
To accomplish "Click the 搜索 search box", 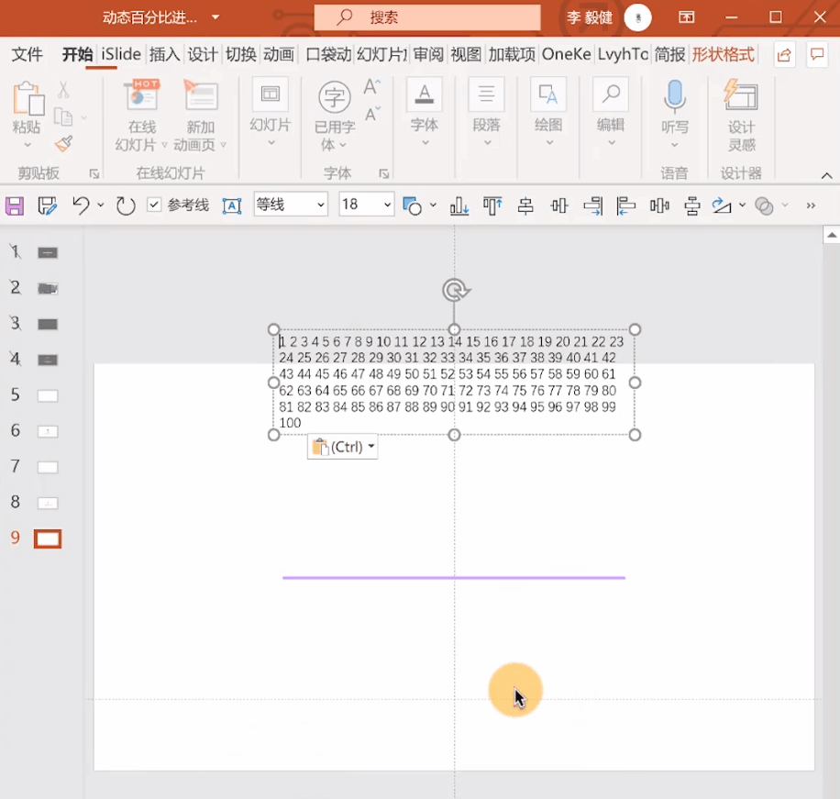I will 427,17.
